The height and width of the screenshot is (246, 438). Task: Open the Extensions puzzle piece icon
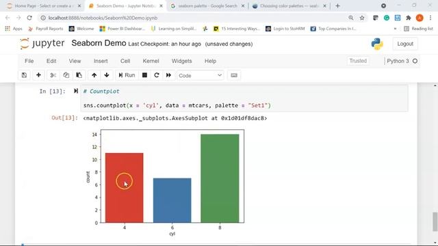409,18
